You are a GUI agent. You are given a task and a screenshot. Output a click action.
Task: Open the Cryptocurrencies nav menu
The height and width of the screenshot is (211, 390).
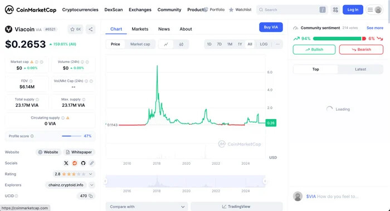coord(80,9)
